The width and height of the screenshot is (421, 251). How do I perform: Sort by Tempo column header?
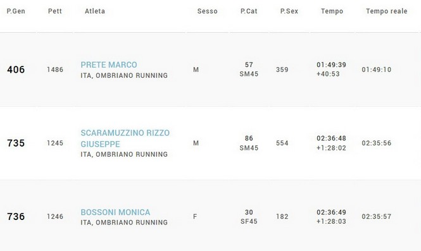point(332,11)
